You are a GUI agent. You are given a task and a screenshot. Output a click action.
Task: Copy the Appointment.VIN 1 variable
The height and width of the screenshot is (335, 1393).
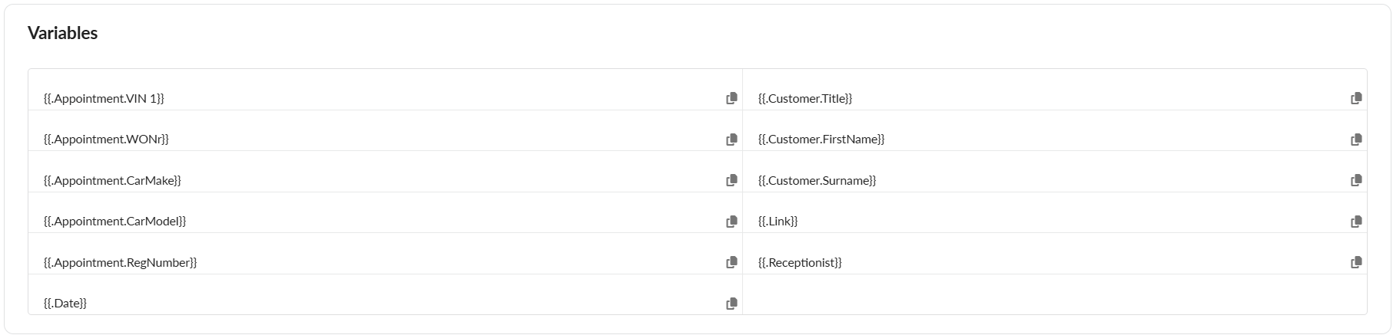[731, 98]
